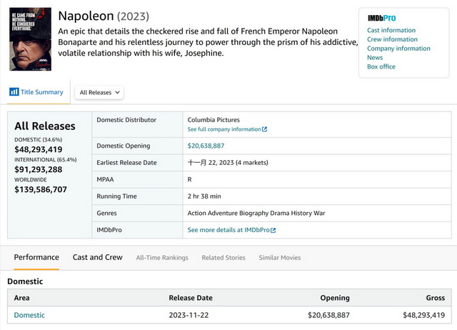Select the Performance tab
Image resolution: width=457 pixels, height=330 pixels.
click(36, 257)
